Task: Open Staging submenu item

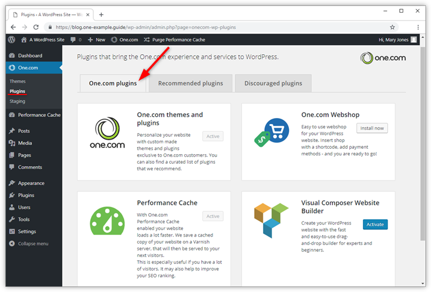Action: tap(17, 101)
